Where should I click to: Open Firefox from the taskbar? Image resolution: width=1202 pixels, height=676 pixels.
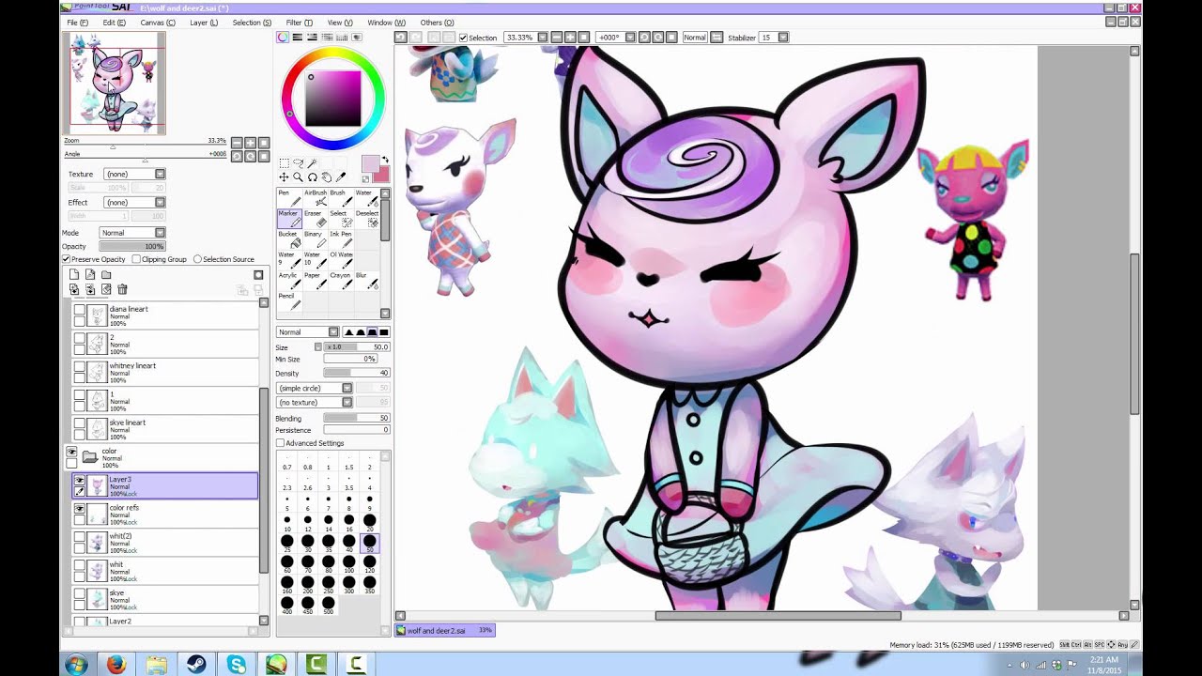click(x=116, y=665)
